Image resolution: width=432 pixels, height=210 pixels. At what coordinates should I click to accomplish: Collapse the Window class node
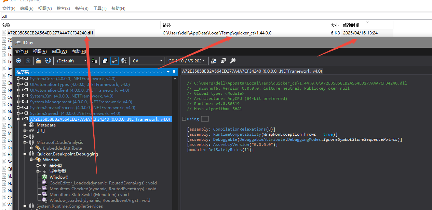click(31, 160)
